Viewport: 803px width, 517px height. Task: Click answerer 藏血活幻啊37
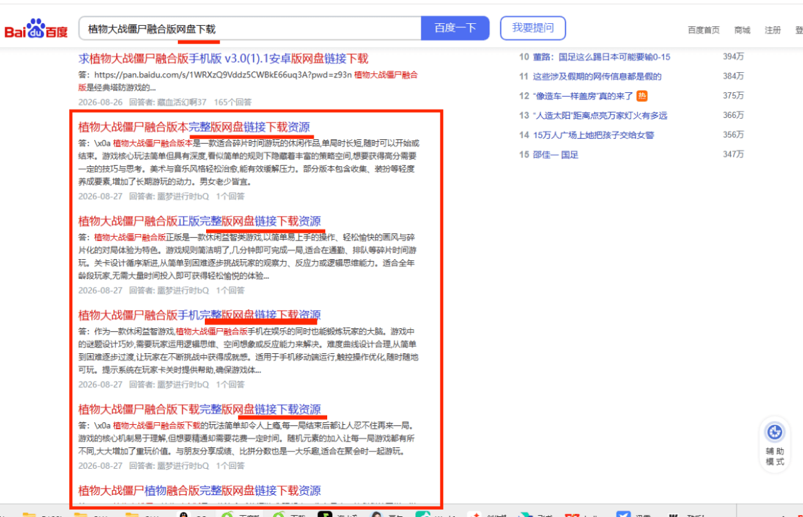(x=183, y=102)
